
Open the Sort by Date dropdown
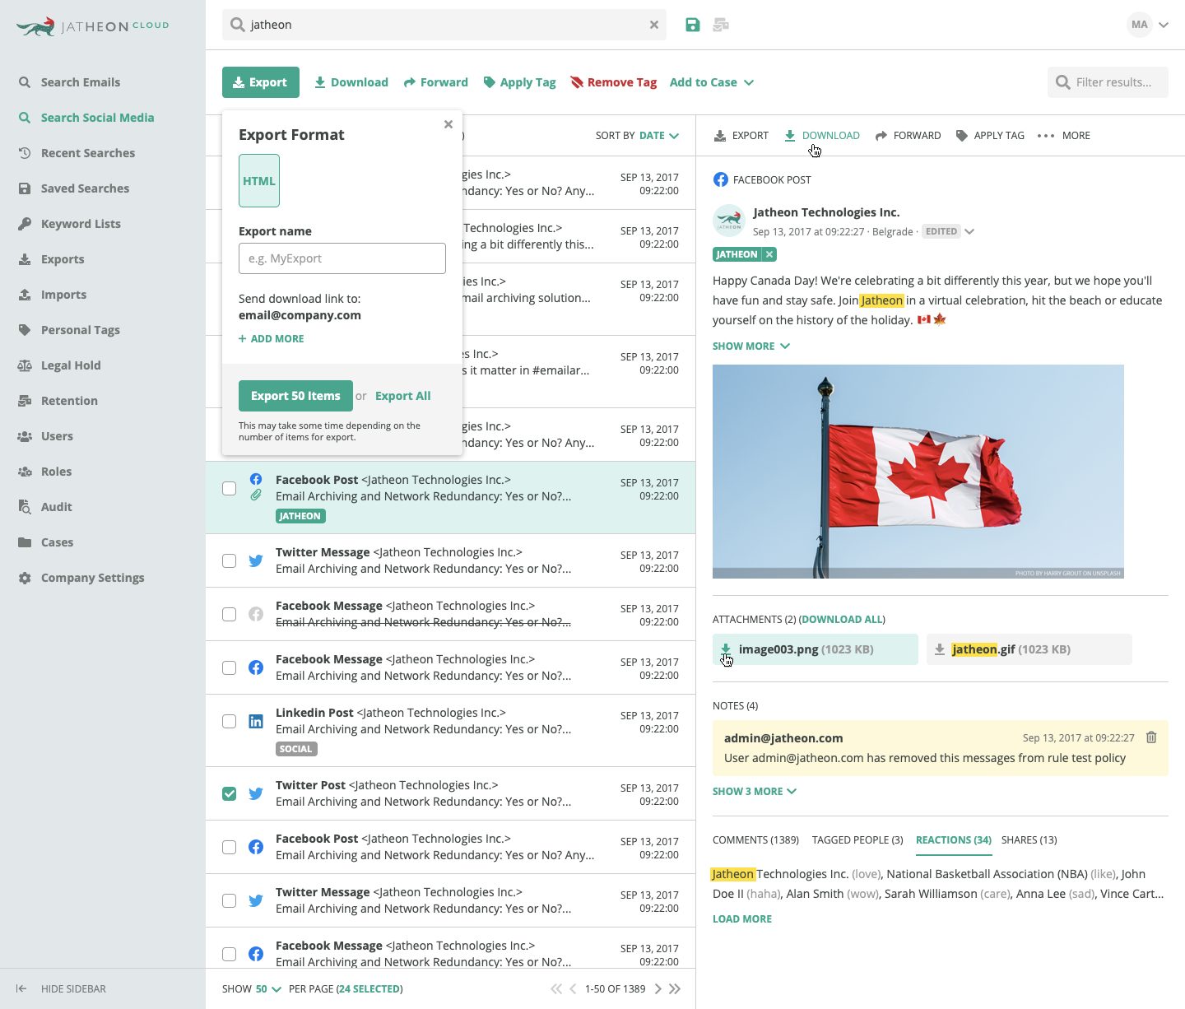coord(658,136)
